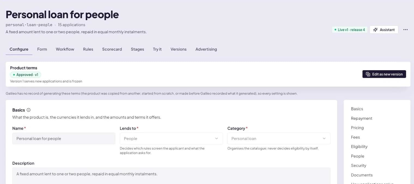Select the Stages tab

[x=137, y=49]
